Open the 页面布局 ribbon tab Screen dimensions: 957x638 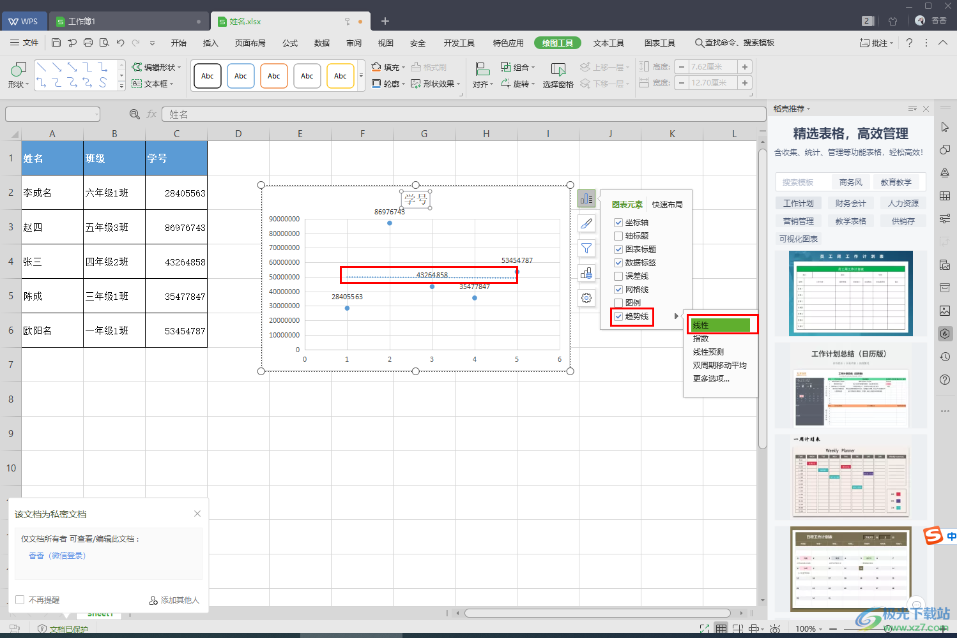250,43
